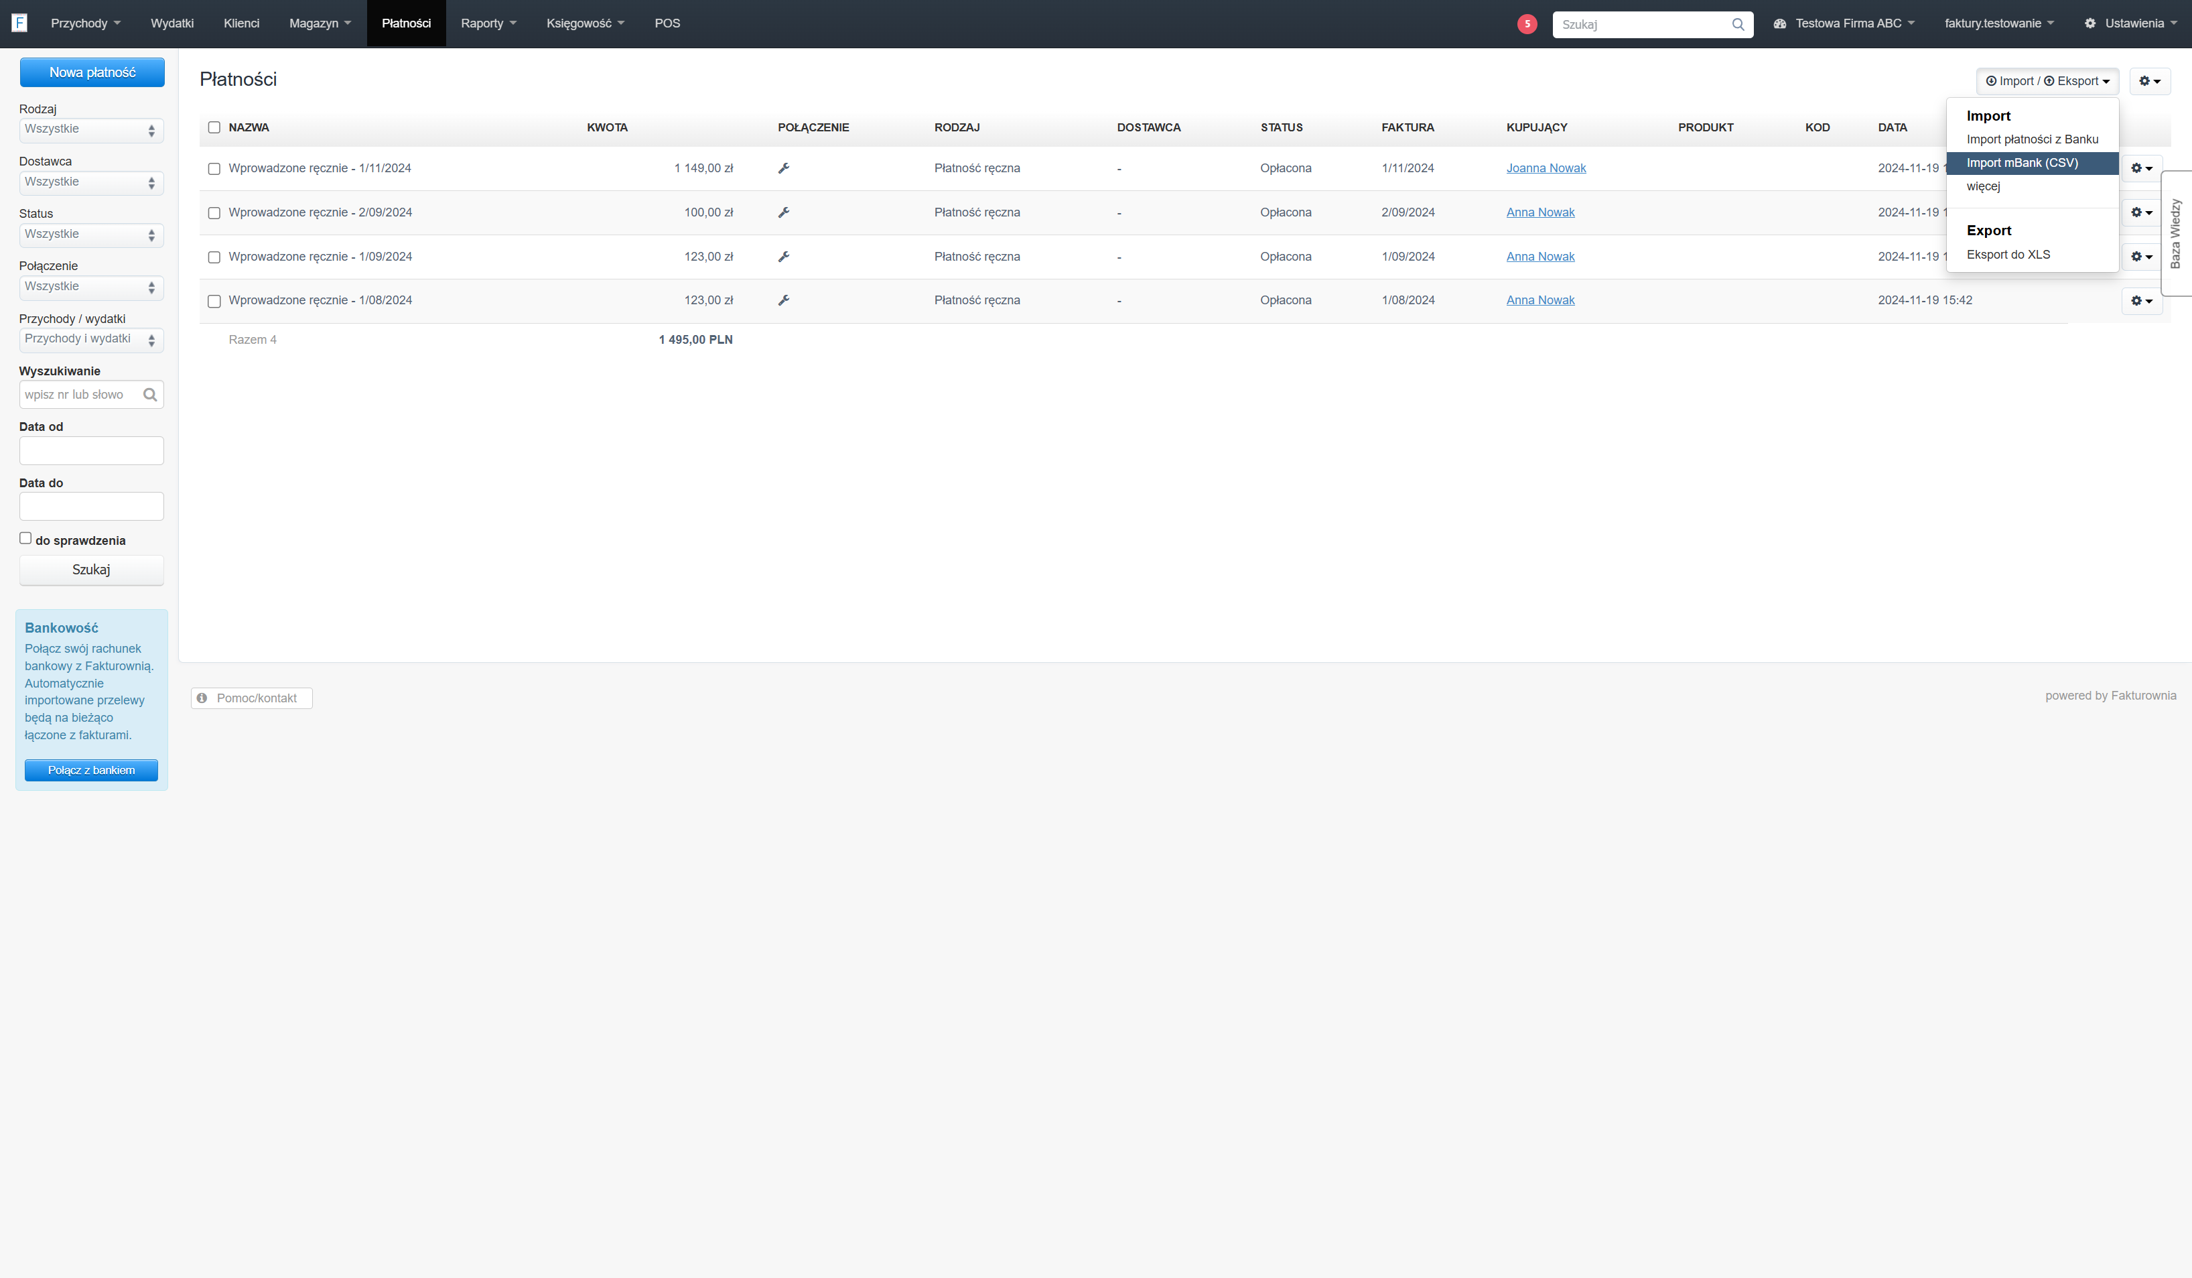This screenshot has height=1278, width=2192.
Task: Open gear menu for 2/09/2024 payment row
Action: click(x=2142, y=212)
